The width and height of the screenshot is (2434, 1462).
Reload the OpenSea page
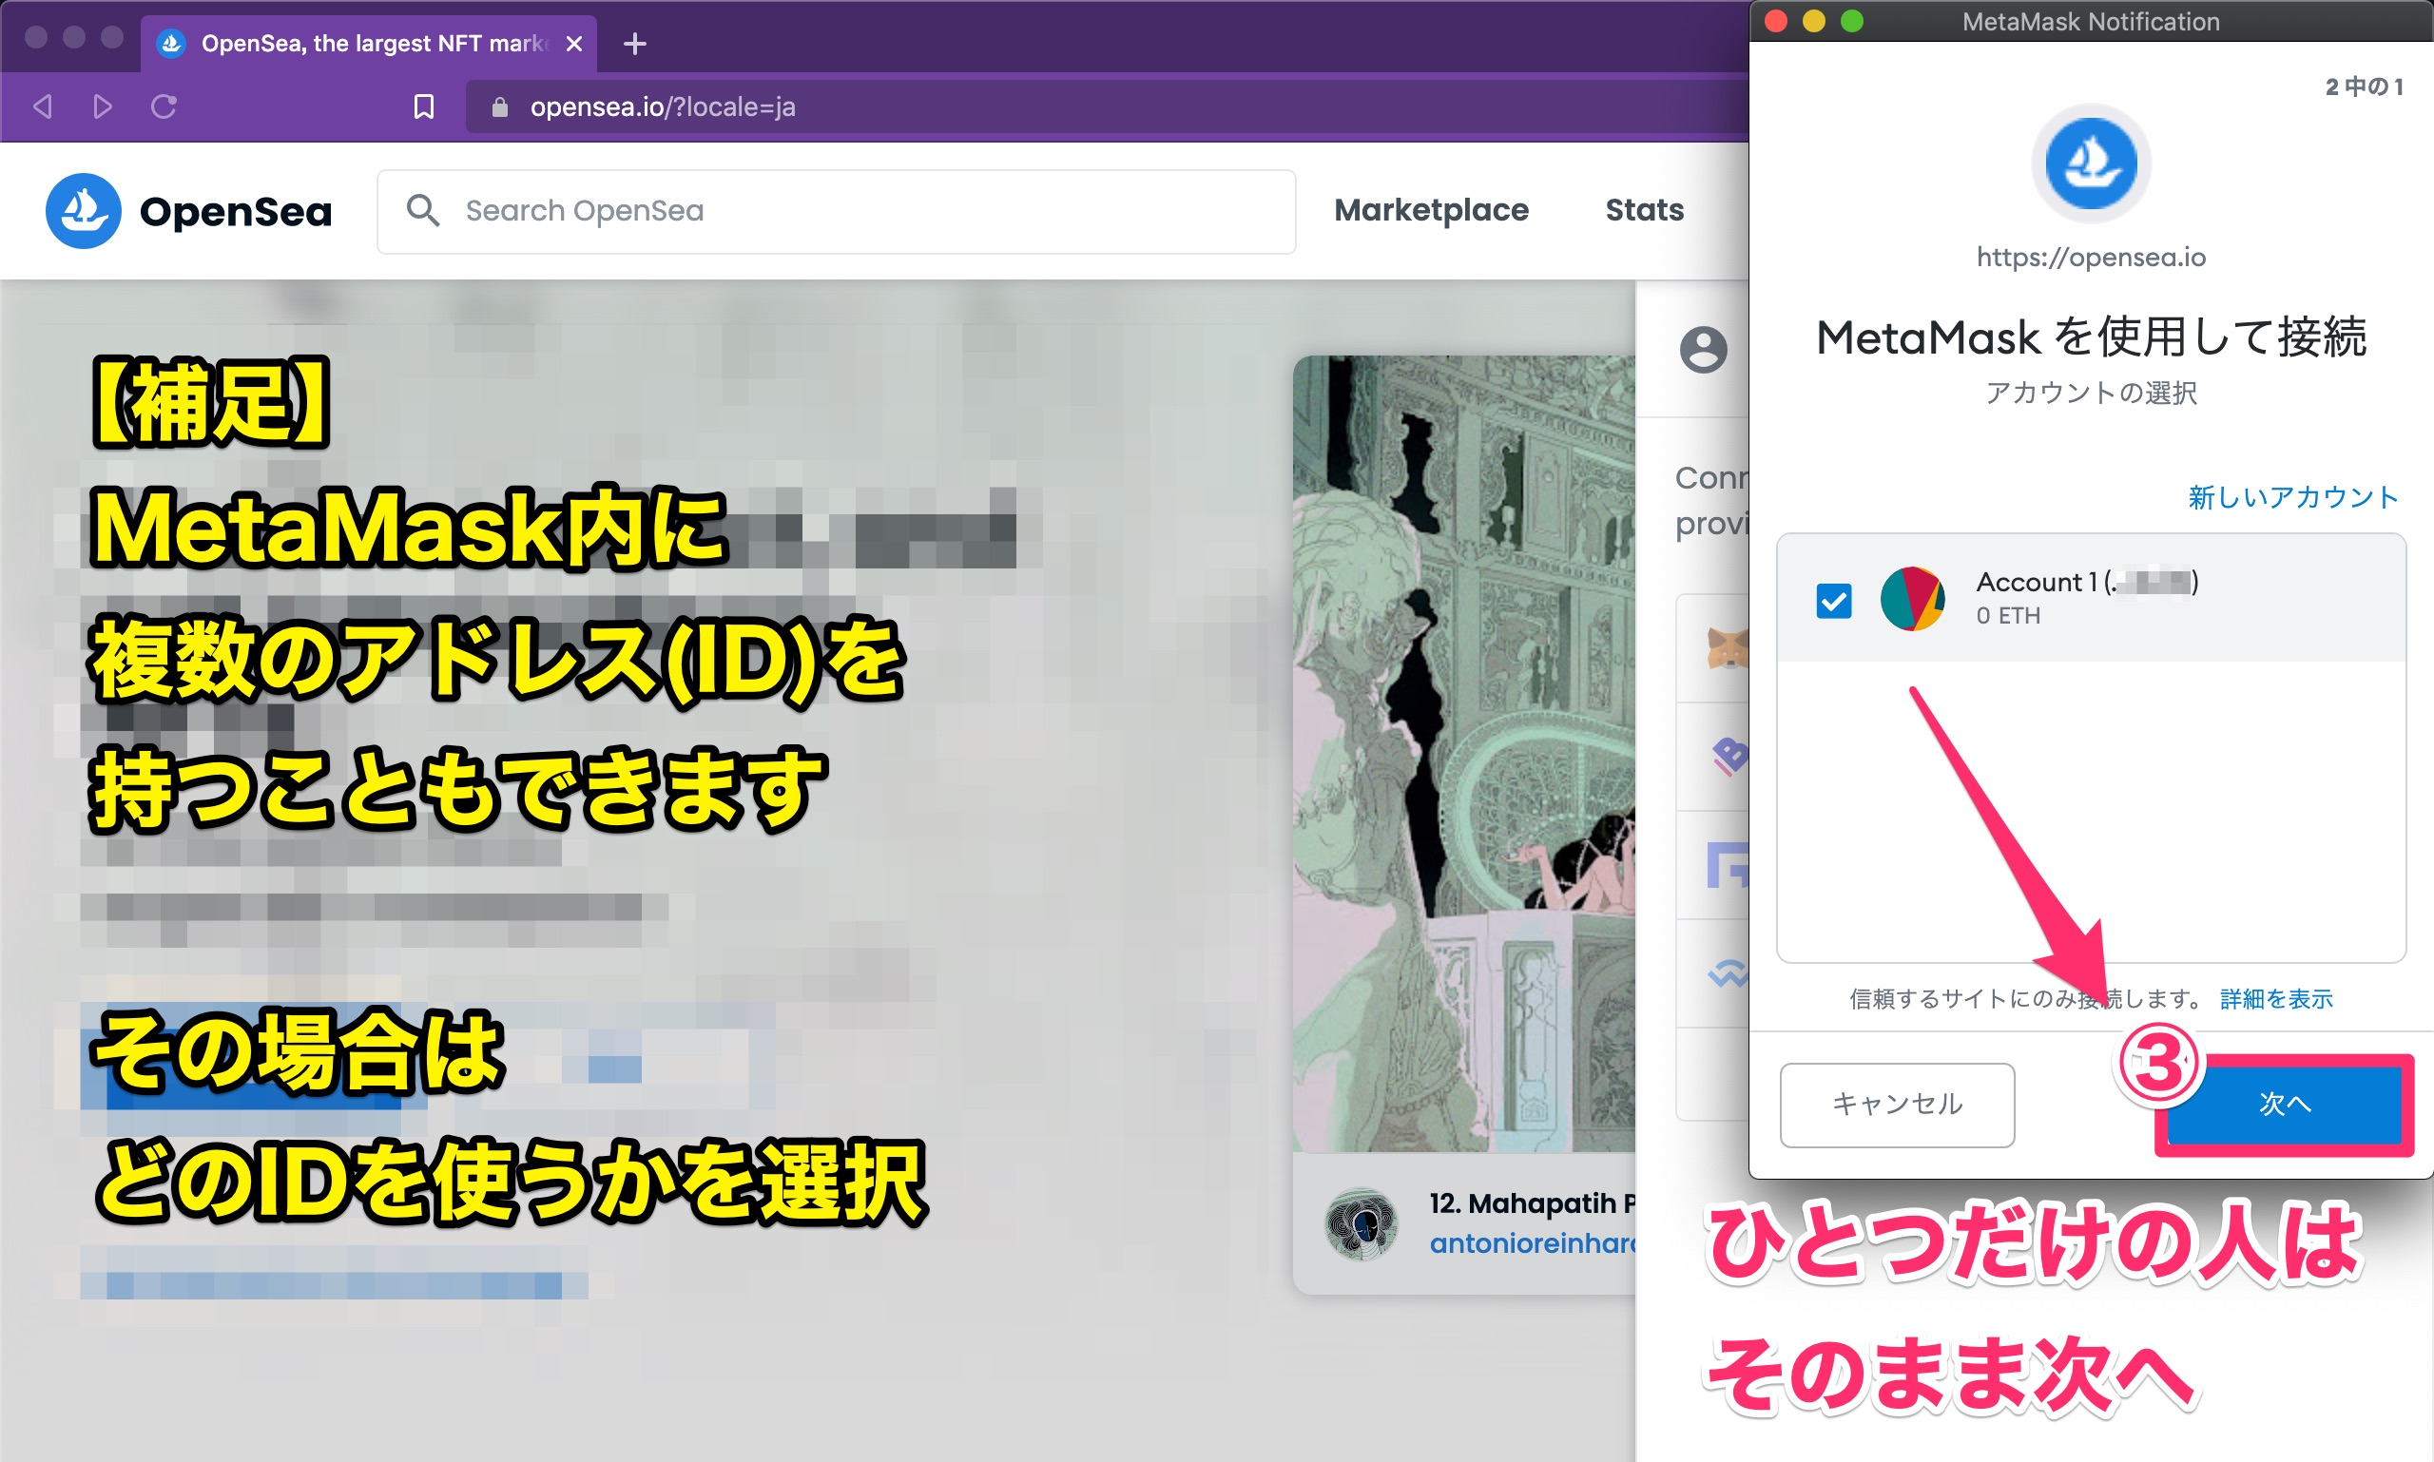[164, 106]
